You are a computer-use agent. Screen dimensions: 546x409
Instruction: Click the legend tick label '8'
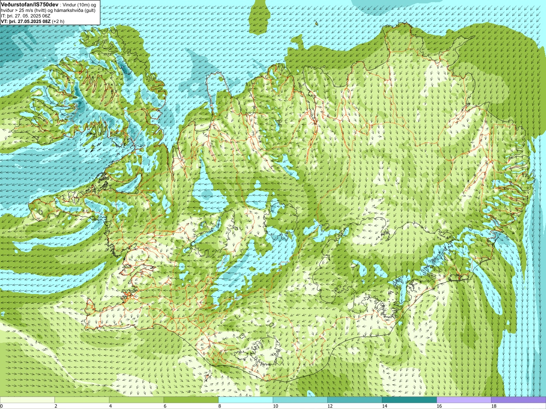click(220, 406)
